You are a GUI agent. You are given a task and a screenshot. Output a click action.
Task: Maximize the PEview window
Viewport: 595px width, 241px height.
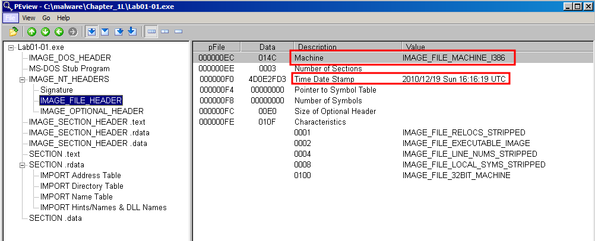click(x=578, y=7)
